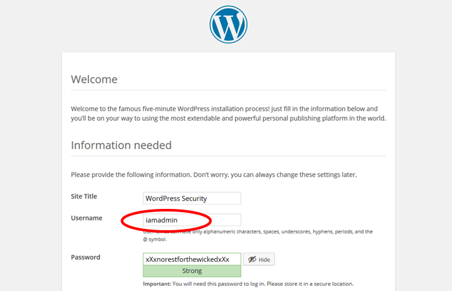Click inside the Username field containing iamadmin
452x291 pixels.
click(x=192, y=220)
